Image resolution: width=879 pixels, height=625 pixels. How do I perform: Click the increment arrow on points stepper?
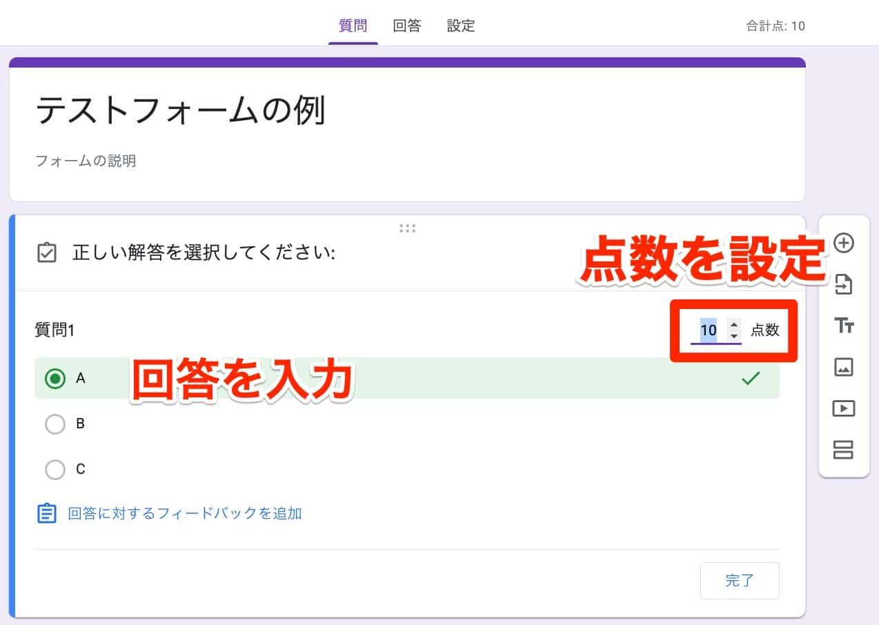(x=734, y=324)
